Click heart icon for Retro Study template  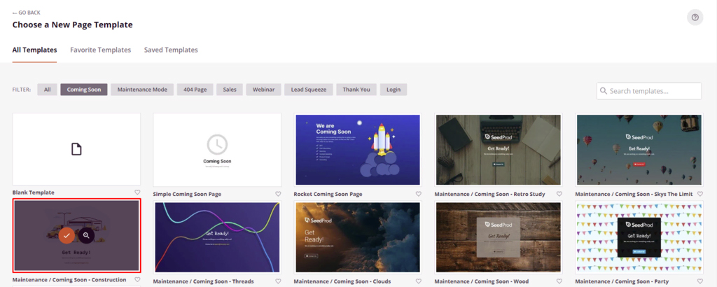tap(559, 194)
